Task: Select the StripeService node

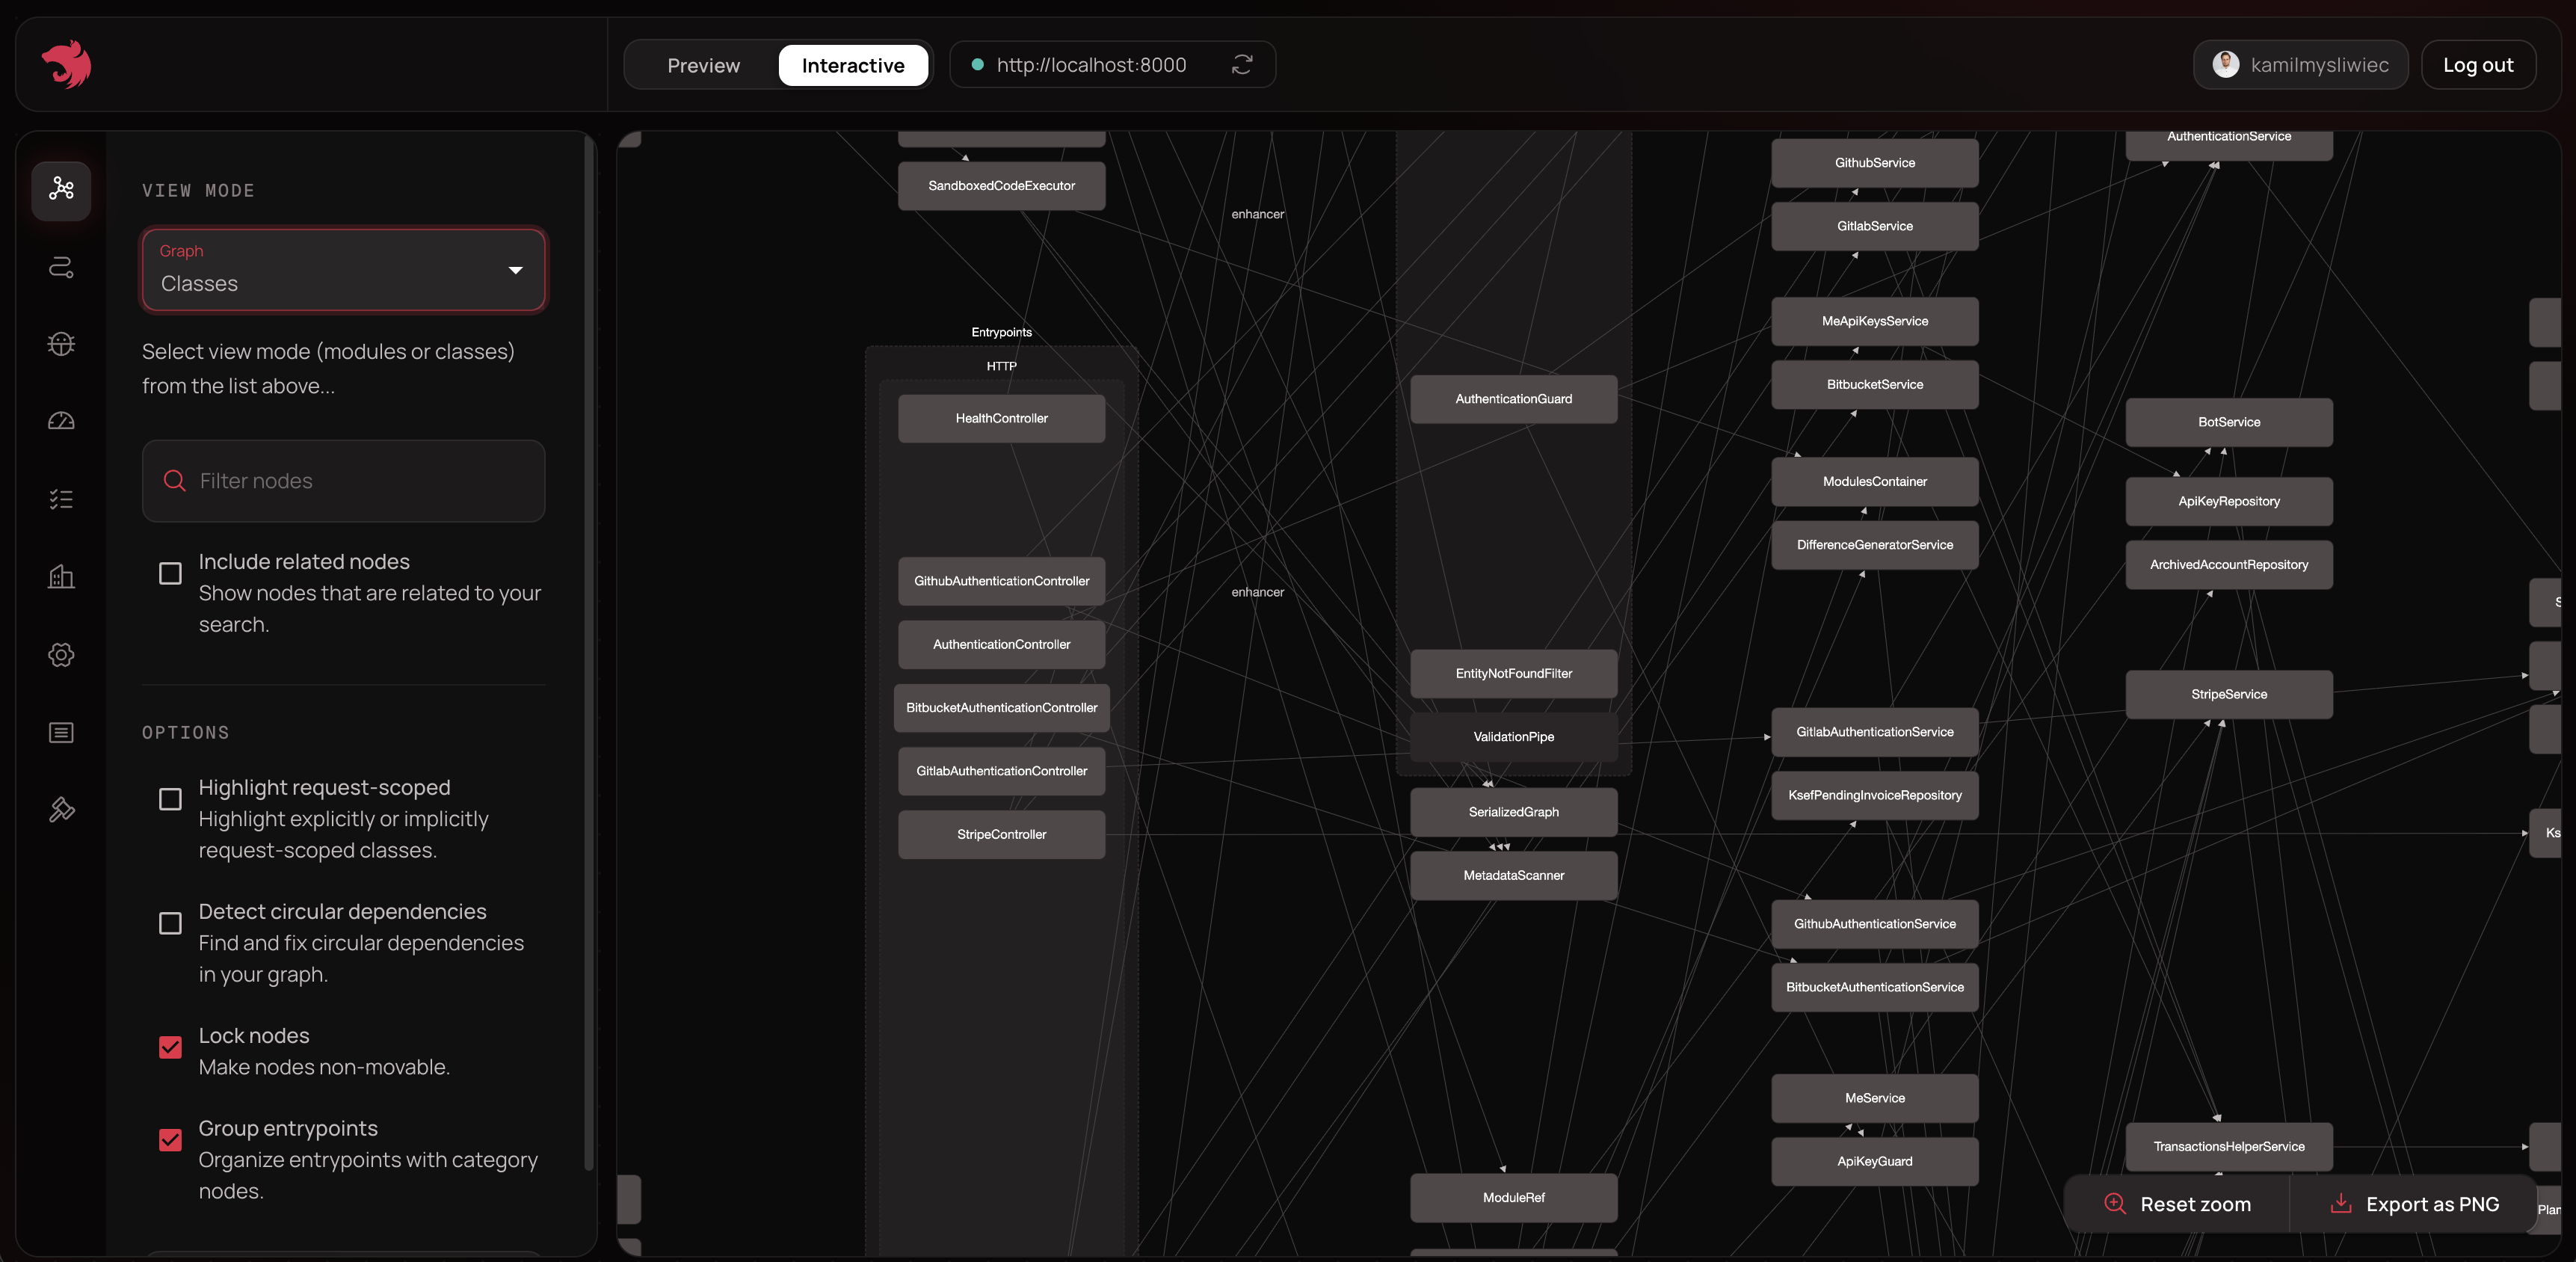Action: pos(2229,695)
